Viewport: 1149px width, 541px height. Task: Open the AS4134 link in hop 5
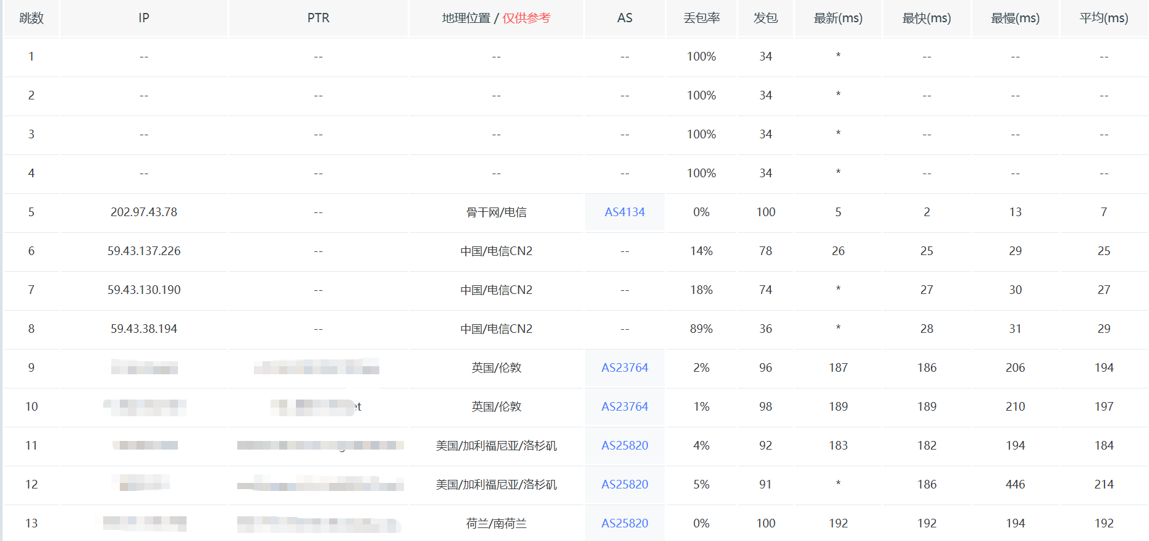point(625,212)
